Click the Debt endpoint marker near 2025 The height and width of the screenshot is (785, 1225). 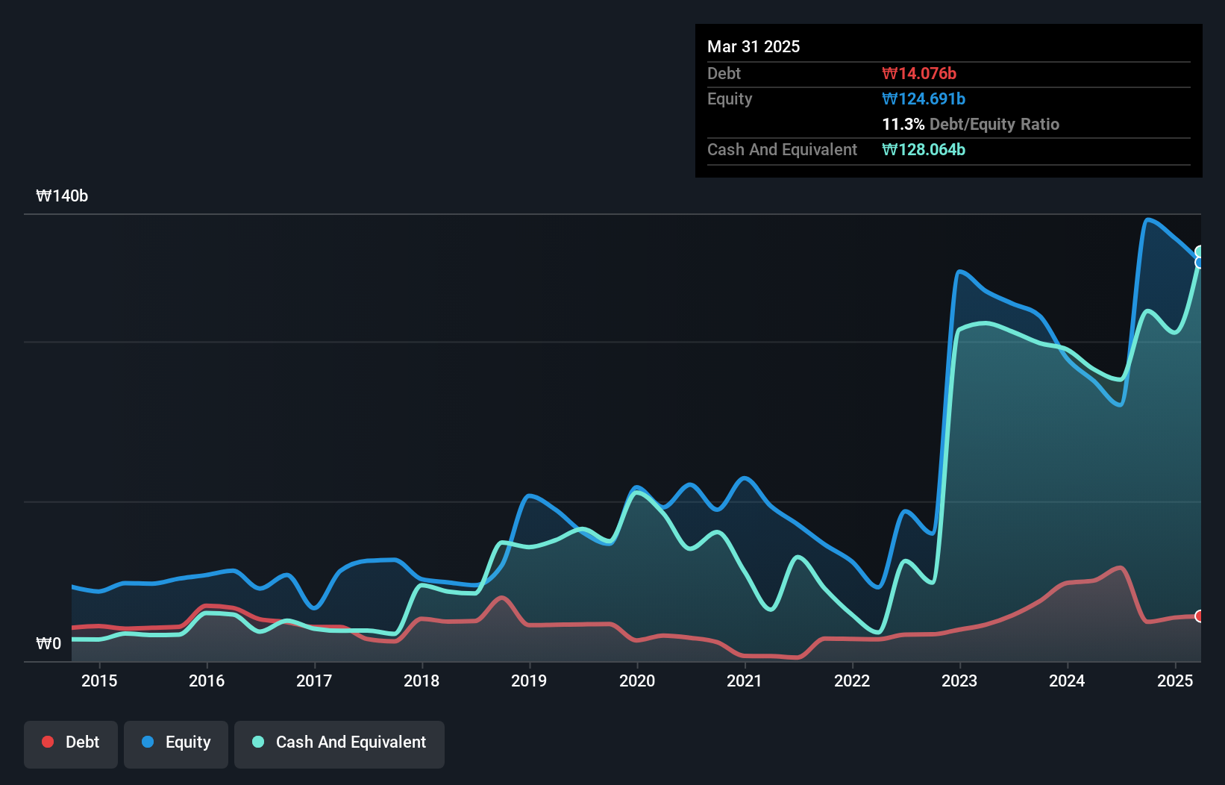1200,616
